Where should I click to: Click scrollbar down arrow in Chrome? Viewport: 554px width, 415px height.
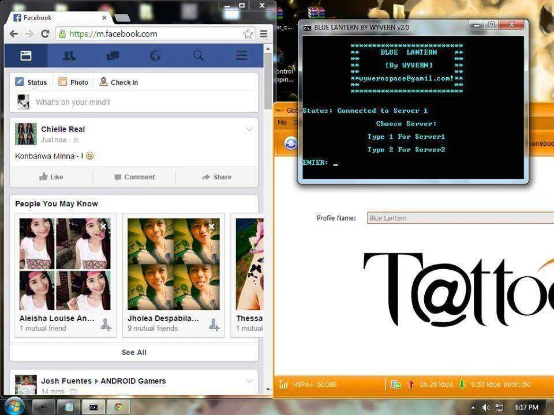[268, 390]
